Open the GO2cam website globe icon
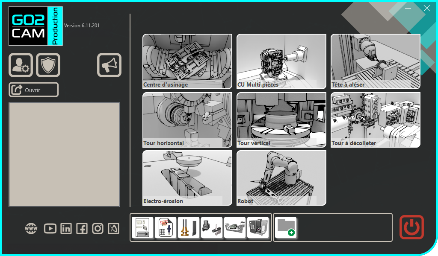The image size is (438, 256). click(30, 228)
